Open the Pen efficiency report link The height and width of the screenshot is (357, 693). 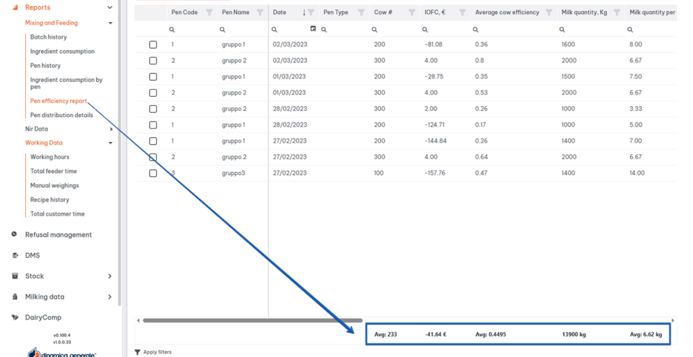pos(58,101)
